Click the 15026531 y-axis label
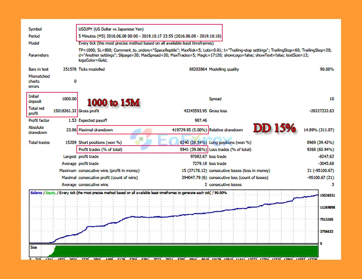 coord(327,195)
